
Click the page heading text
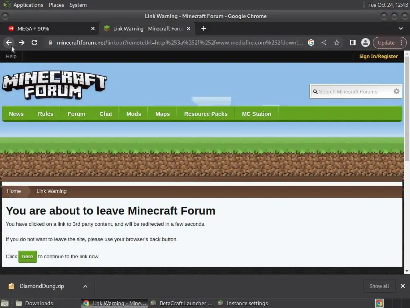point(111,211)
